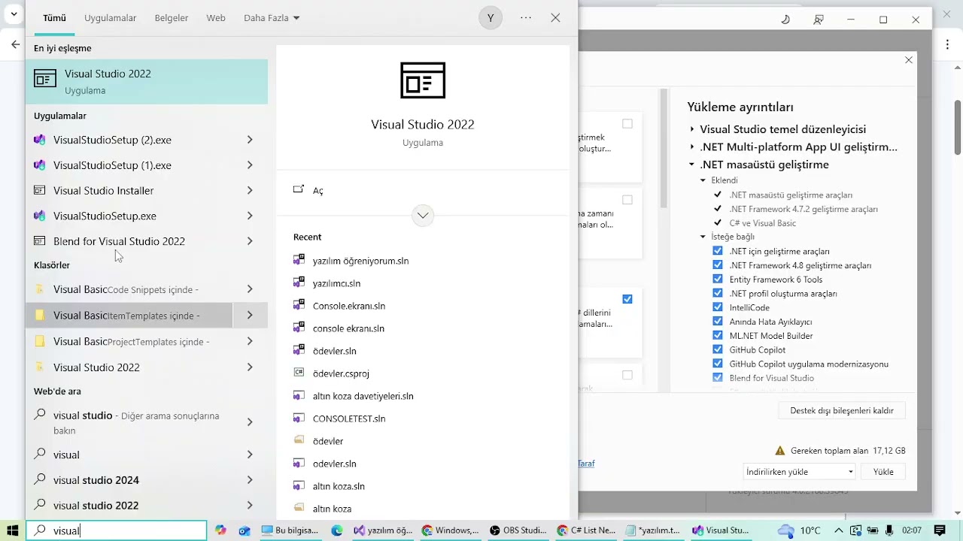
Task: Toggle installer dark mode moon icon
Action: tap(785, 20)
